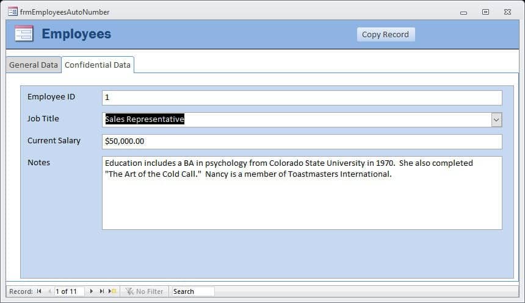Screen dimensions: 525x303
Task: Click the Employees form logo icon
Action: (x=24, y=34)
